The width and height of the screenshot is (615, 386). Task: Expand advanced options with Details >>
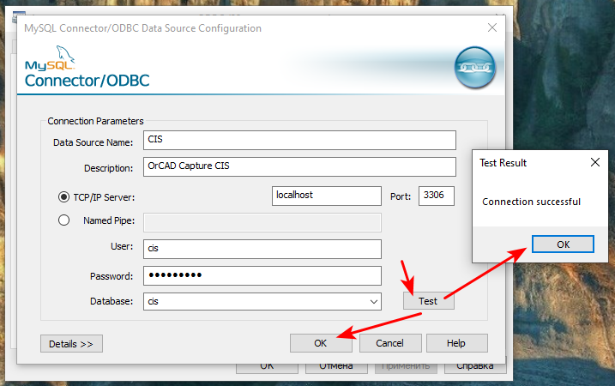pyautogui.click(x=71, y=343)
